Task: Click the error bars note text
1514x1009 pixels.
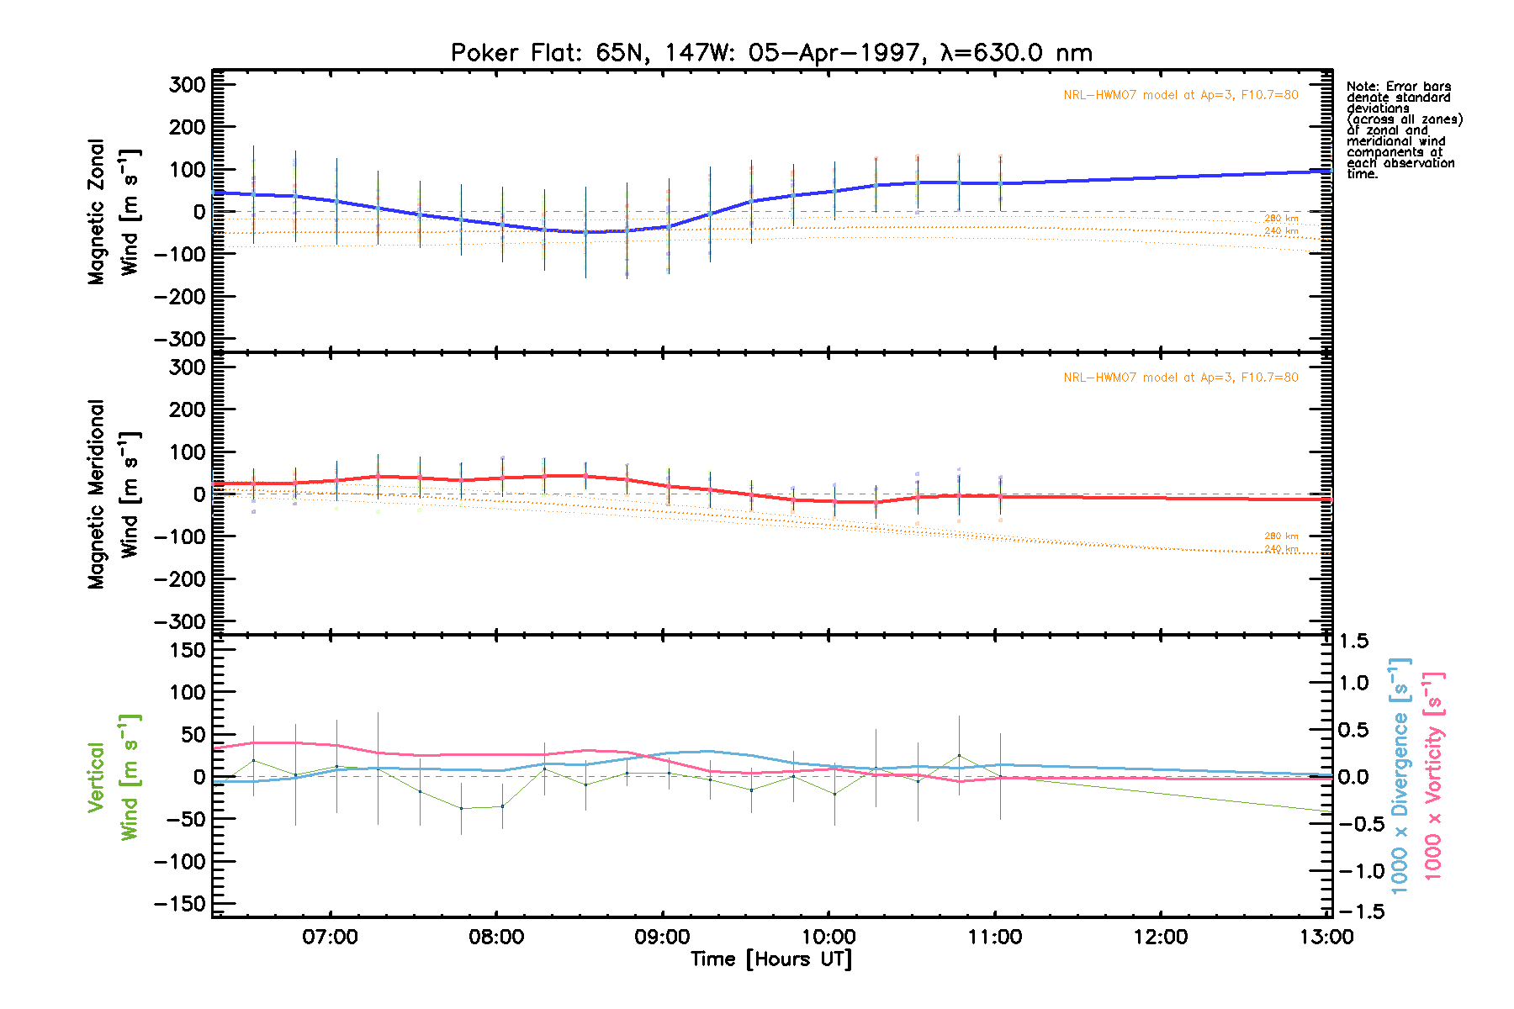Action: pyautogui.click(x=1403, y=130)
